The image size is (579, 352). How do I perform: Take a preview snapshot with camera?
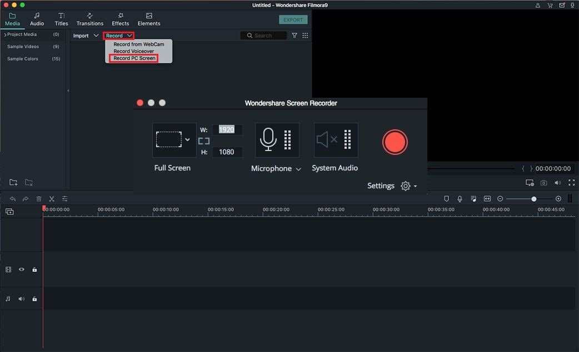(x=543, y=183)
